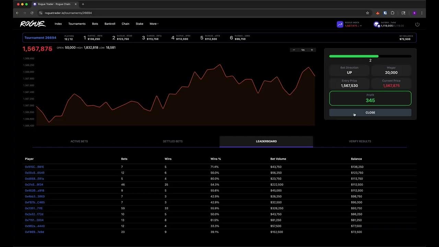Close the open bet with CLOSE button
Image resolution: width=439 pixels, height=247 pixels.
tap(370, 113)
